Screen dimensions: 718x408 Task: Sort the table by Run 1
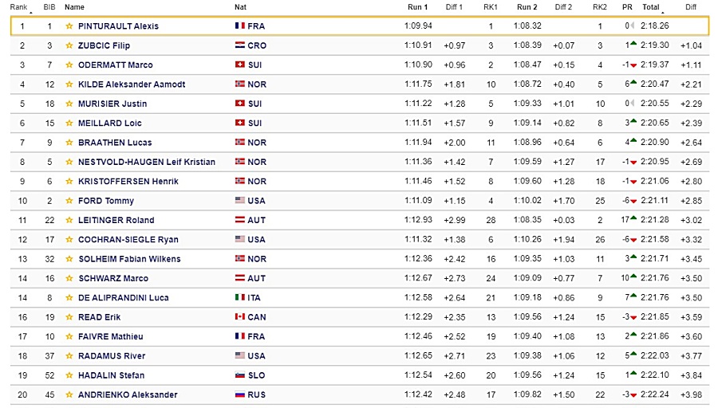click(417, 7)
